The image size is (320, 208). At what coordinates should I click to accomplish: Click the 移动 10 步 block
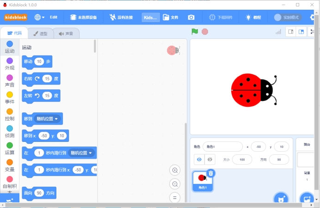coord(37,61)
